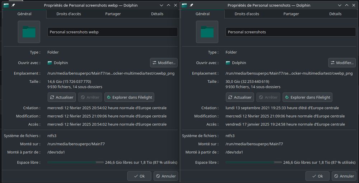The height and width of the screenshot is (183, 359).
Task: Click Explorer dans Filelight in the Personal screenshots window
Action: 307,97
